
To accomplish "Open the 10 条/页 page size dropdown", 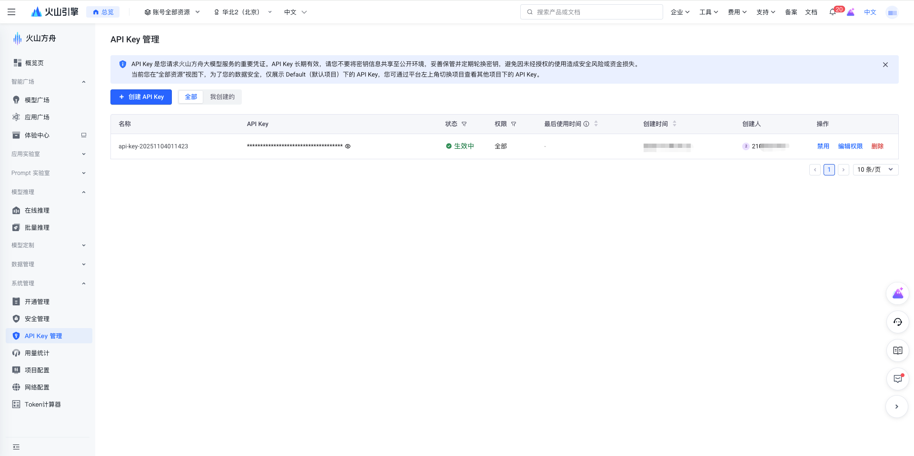I will (x=875, y=169).
